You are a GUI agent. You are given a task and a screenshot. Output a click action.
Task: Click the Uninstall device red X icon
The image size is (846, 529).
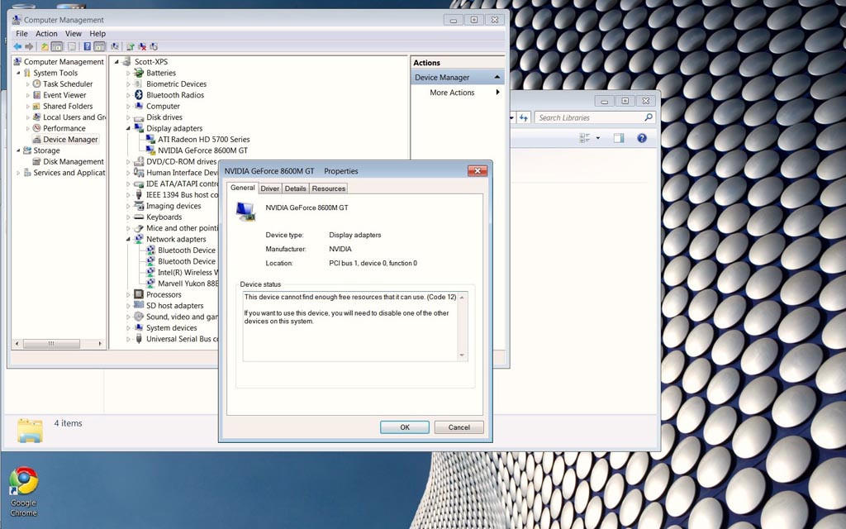point(142,47)
